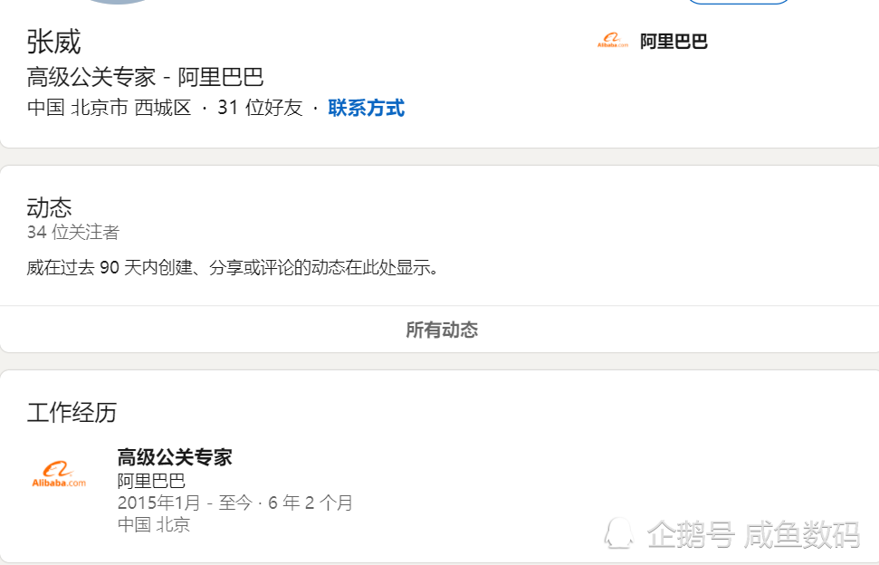Viewport: 879px width, 565px height.
Task: Click the 90-day activity description text
Action: point(233,268)
